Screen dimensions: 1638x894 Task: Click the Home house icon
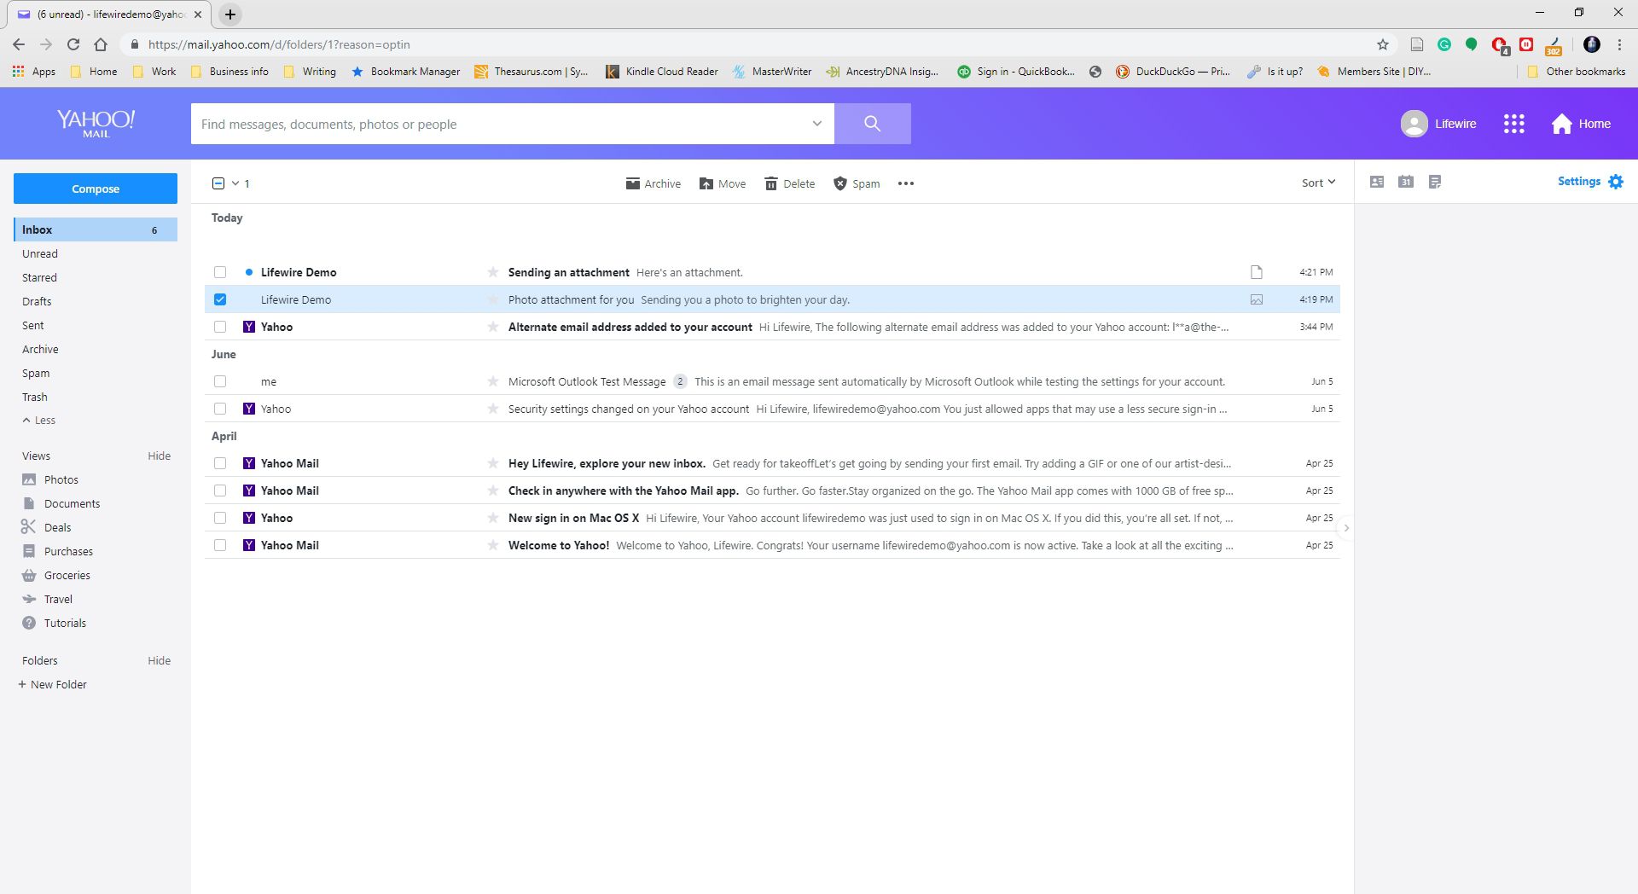coord(1561,124)
